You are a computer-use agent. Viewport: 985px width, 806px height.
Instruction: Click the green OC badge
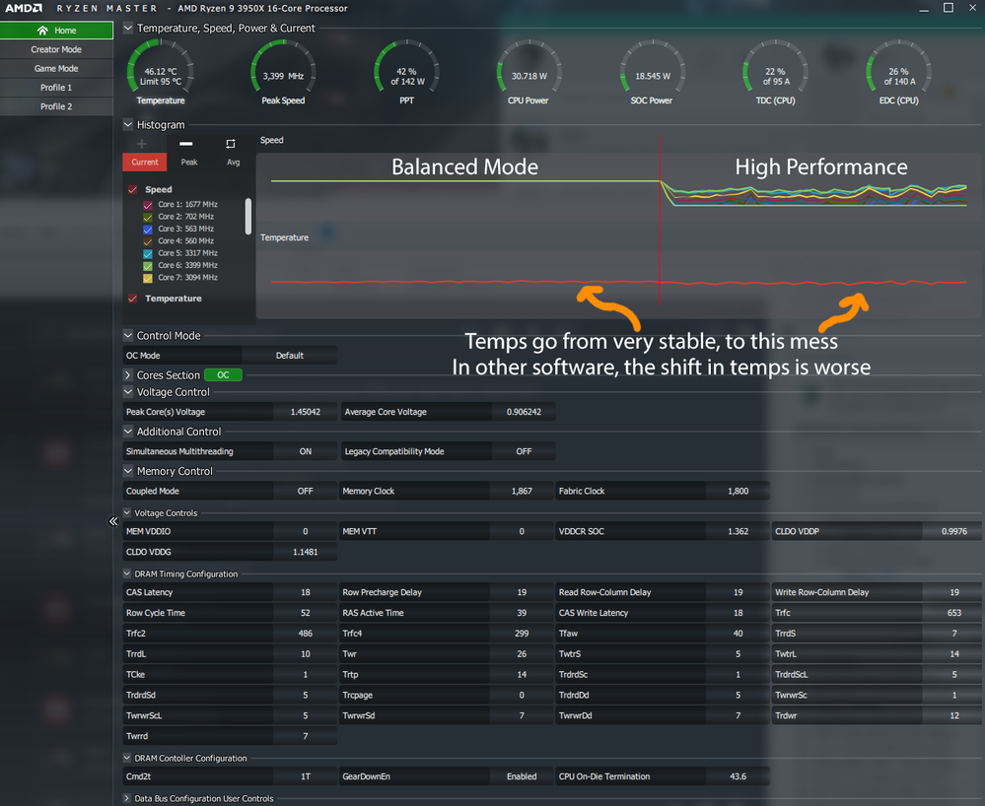pos(223,374)
